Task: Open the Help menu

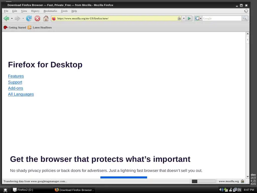Action: (x=74, y=11)
